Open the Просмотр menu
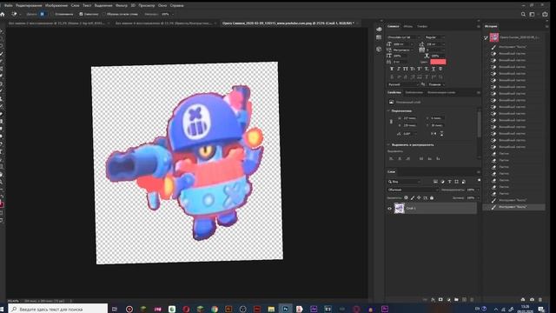556x313 pixels. point(147,6)
